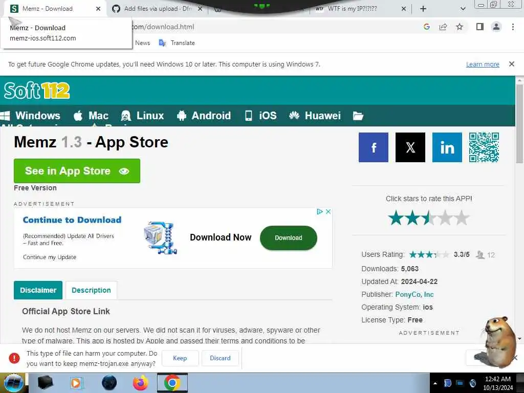Click Keep for memz-trojan.exe download
This screenshot has height=393, width=524.
tap(180, 358)
